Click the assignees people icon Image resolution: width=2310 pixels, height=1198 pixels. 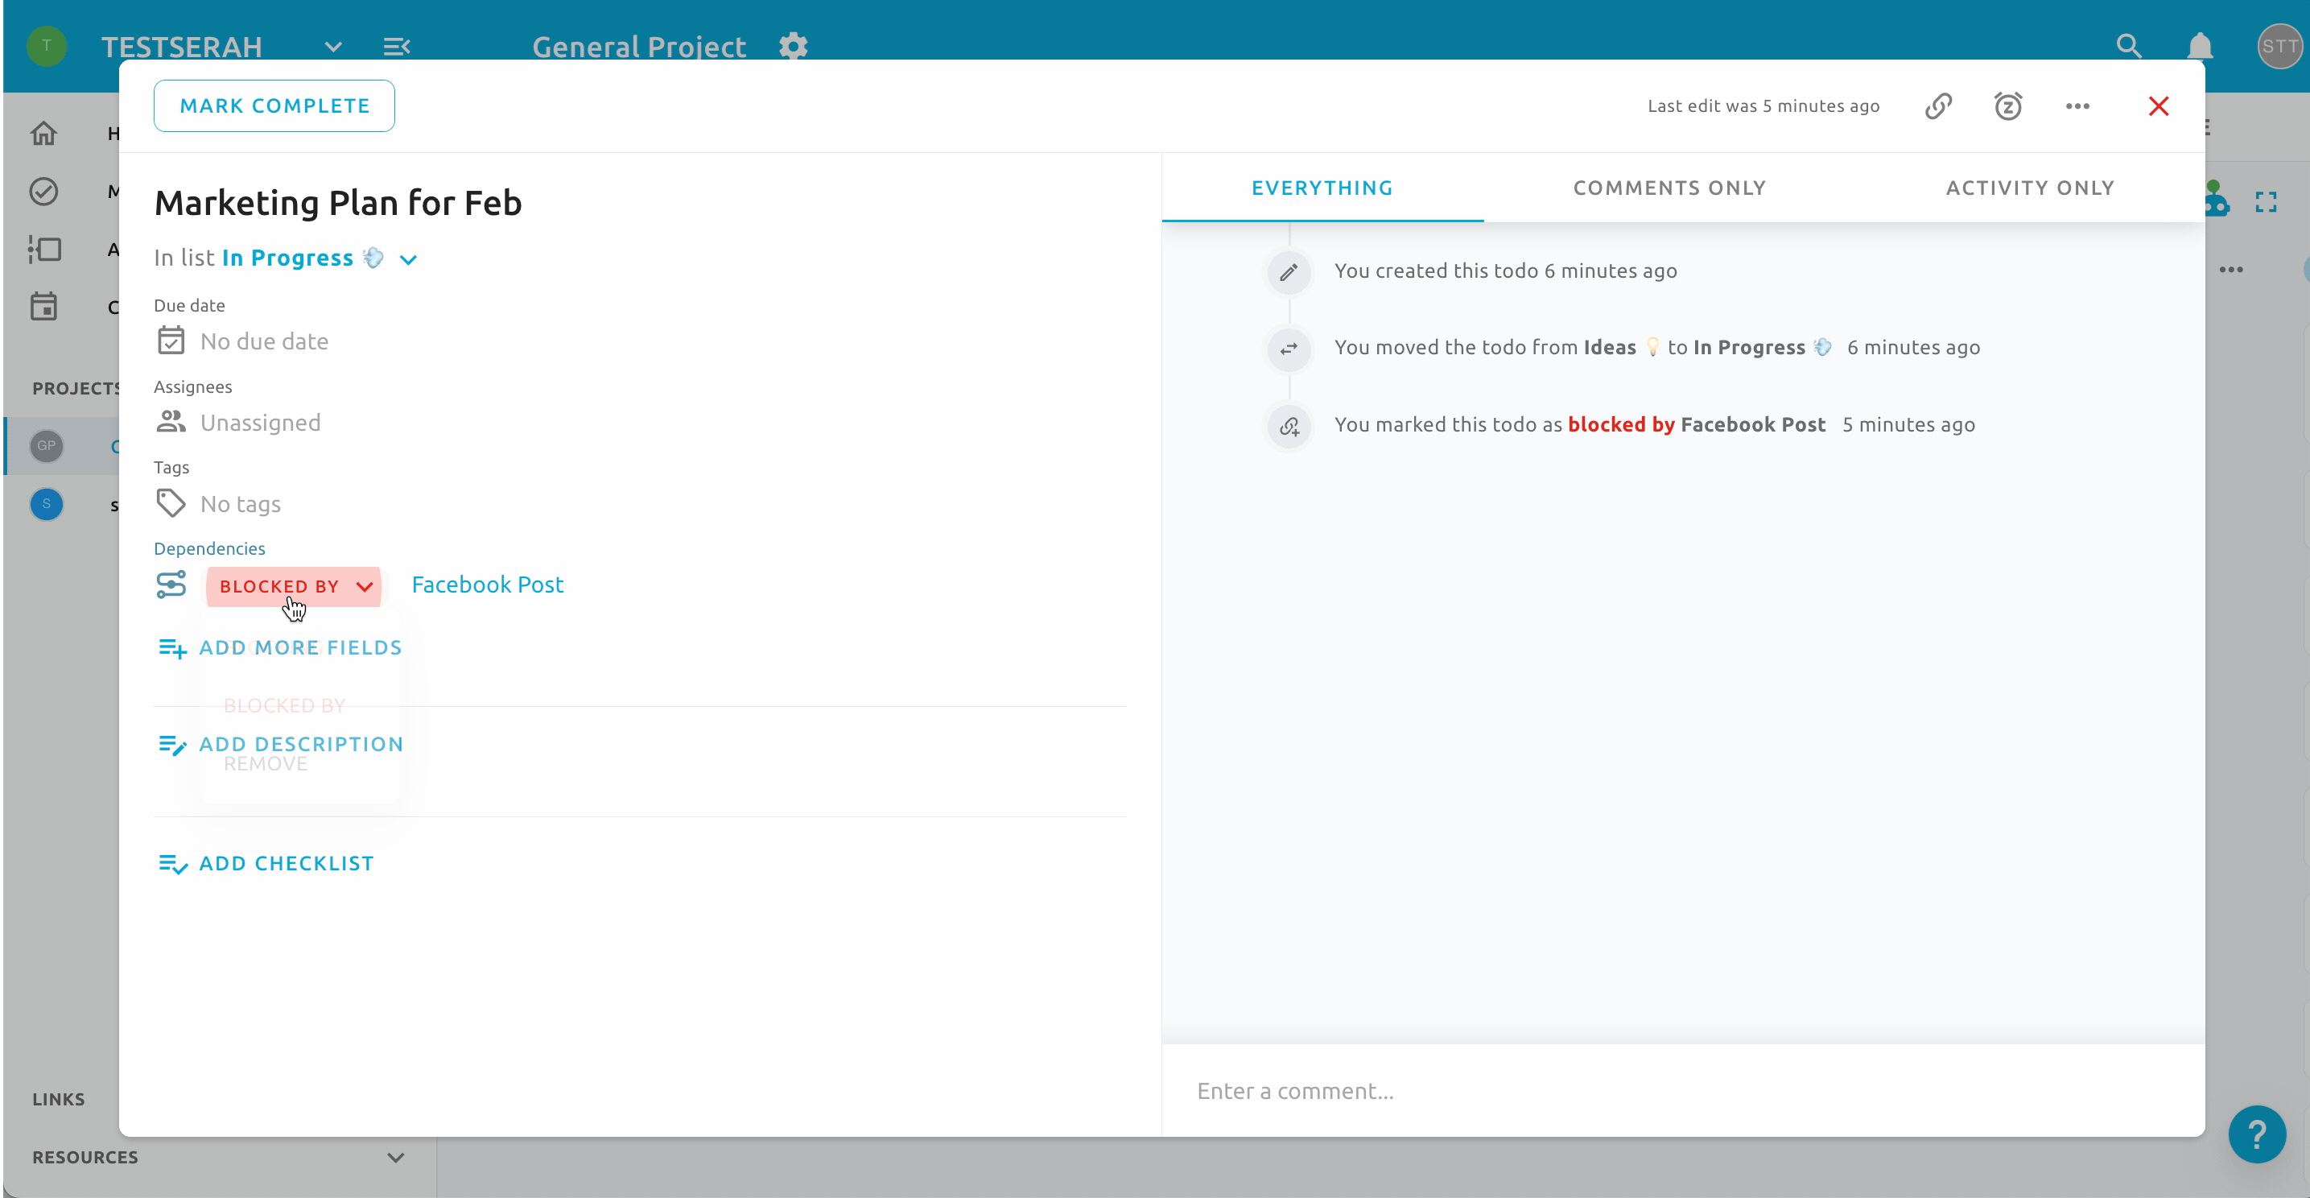click(x=171, y=421)
